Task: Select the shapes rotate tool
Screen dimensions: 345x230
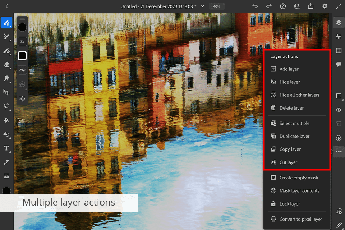Action: (x=6, y=134)
